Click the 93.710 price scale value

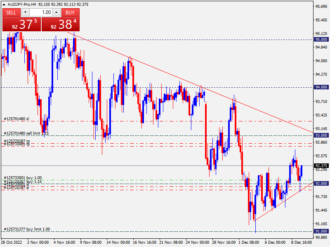coord(321,101)
